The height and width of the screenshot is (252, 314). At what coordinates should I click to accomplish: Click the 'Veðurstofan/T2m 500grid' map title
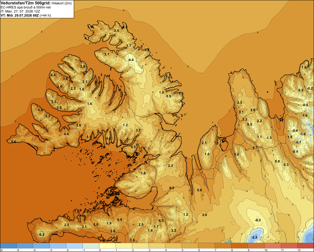pyautogui.click(x=26, y=3)
